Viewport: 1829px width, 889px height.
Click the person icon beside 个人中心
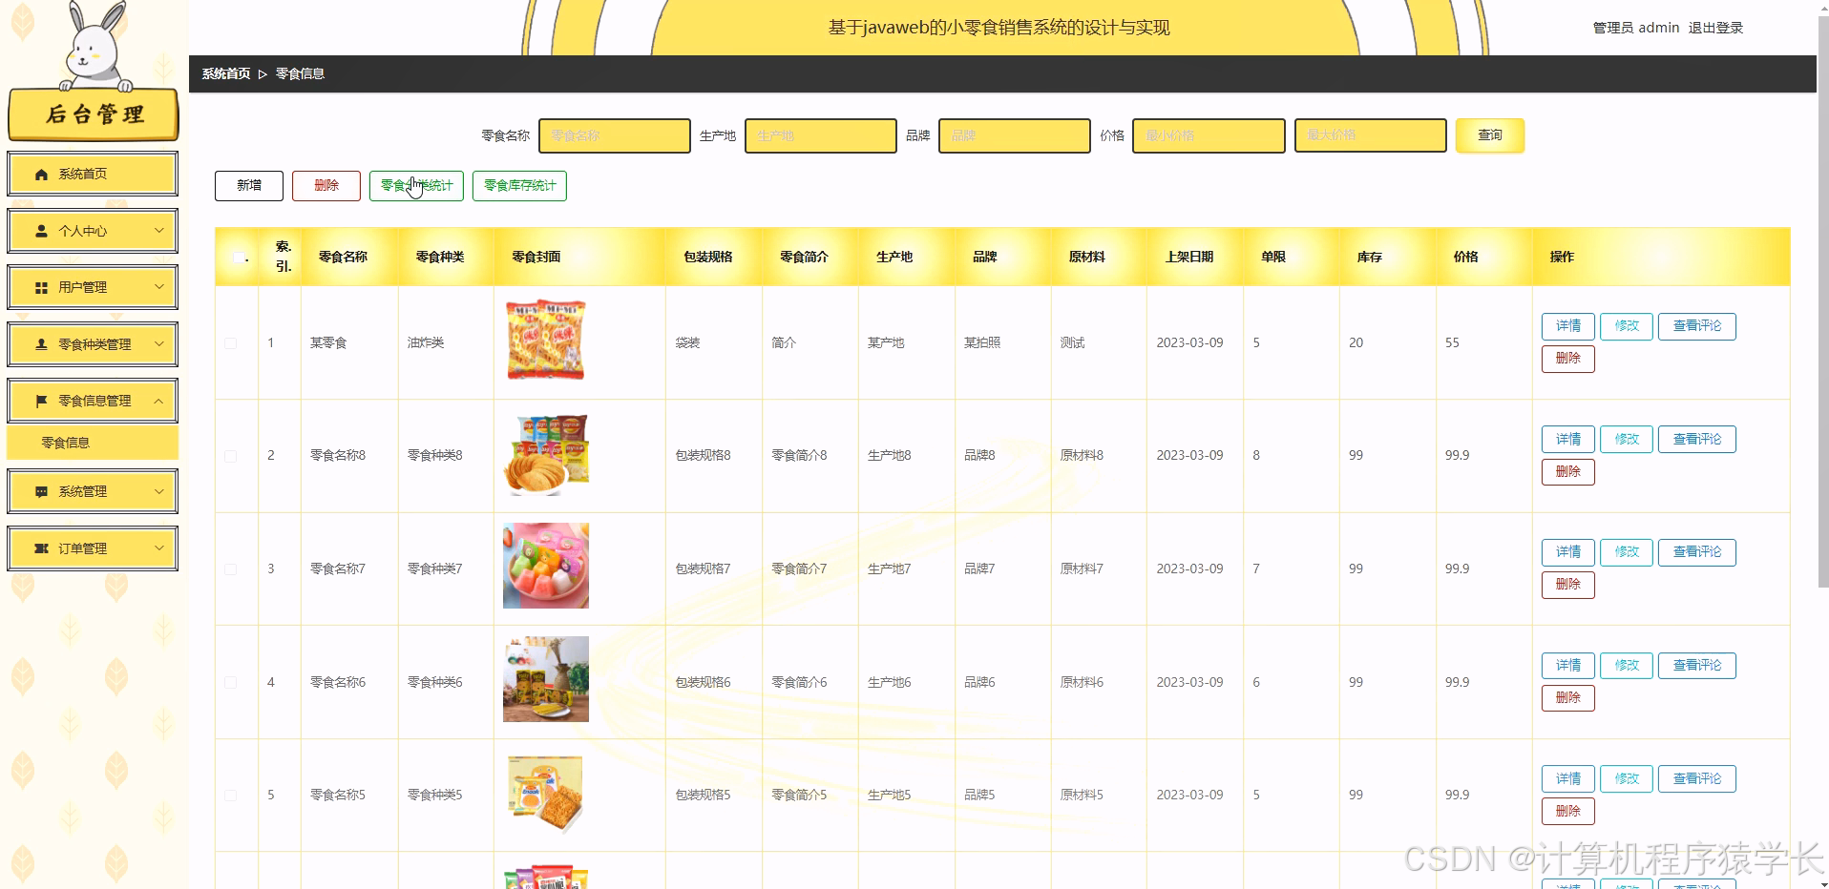(40, 231)
